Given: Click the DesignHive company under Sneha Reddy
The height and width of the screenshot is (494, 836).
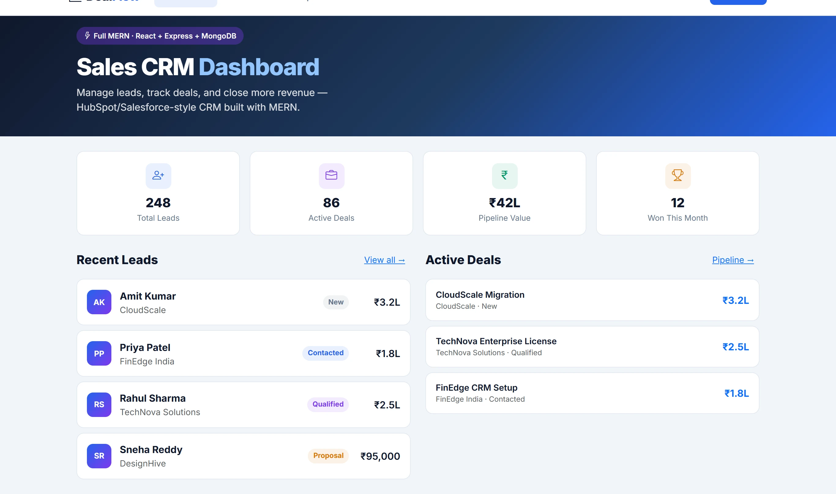Looking at the screenshot, I should 143,463.
